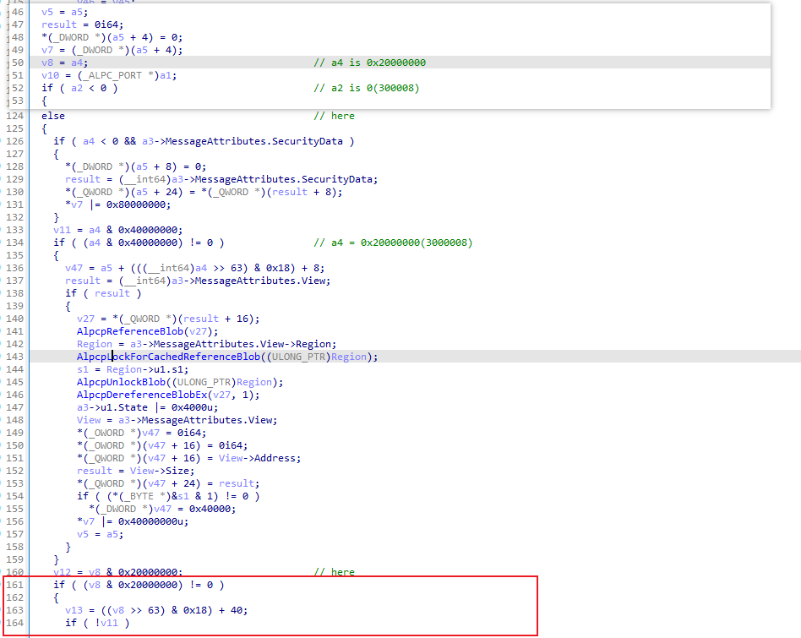Click MessageAttributes.View on line 137
801x638 pixels.
[x=260, y=281]
